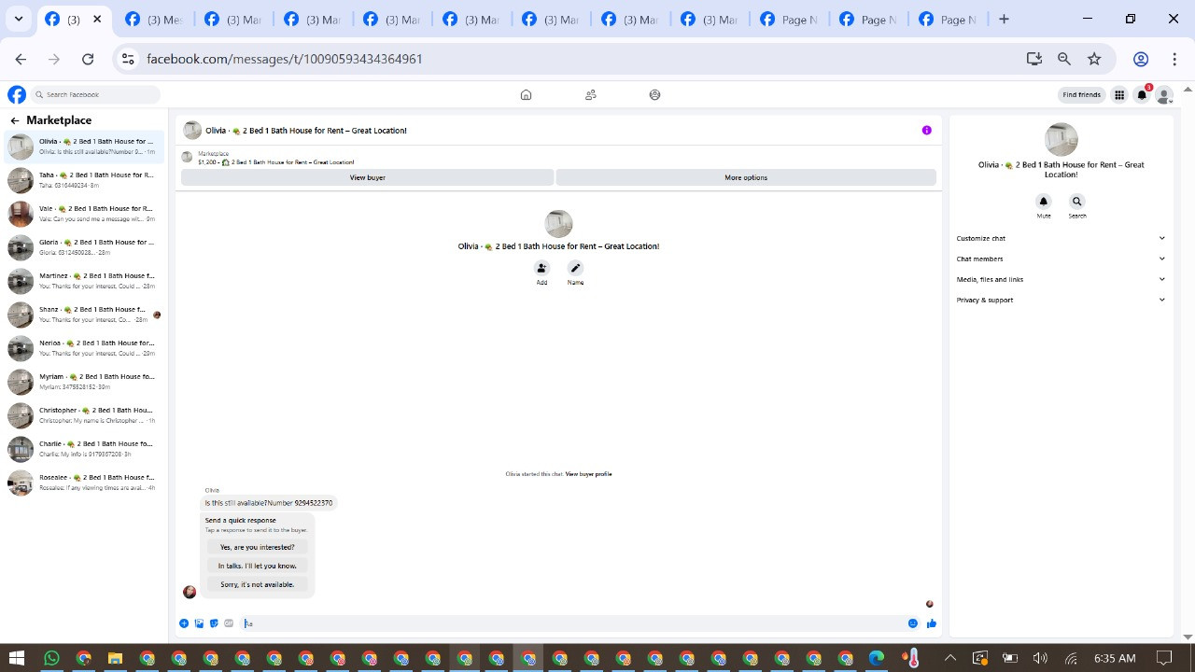
Task: Open the account profile menu
Action: click(x=1163, y=94)
